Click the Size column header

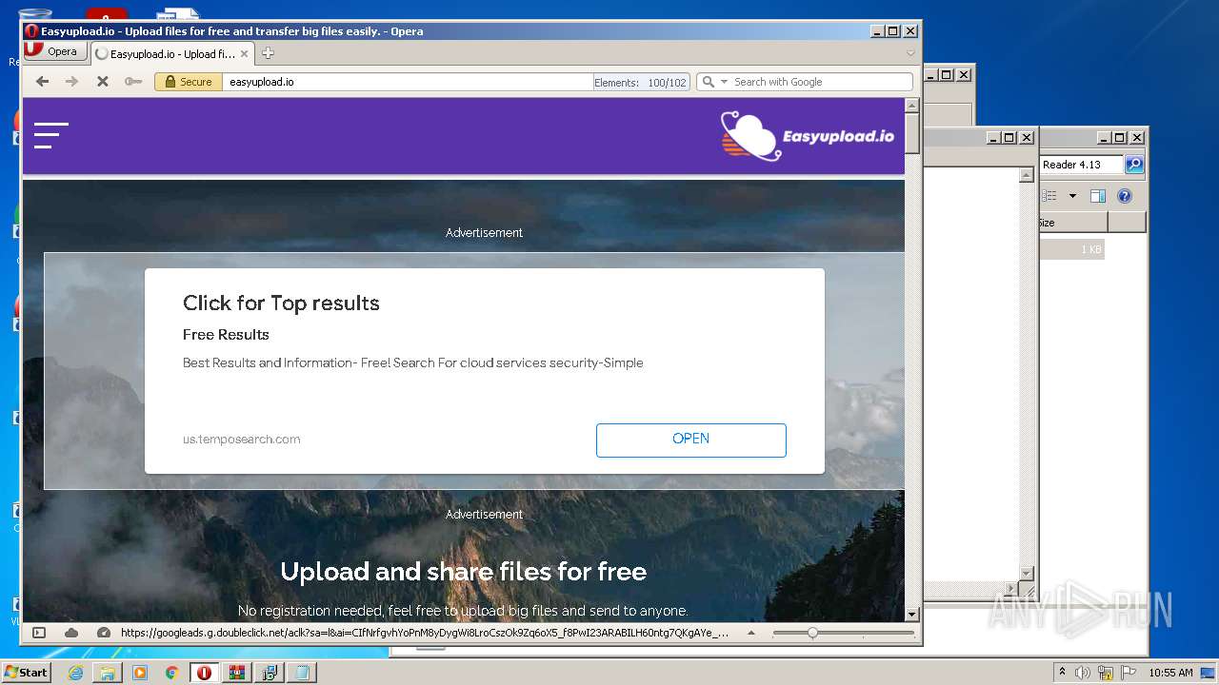(1073, 223)
